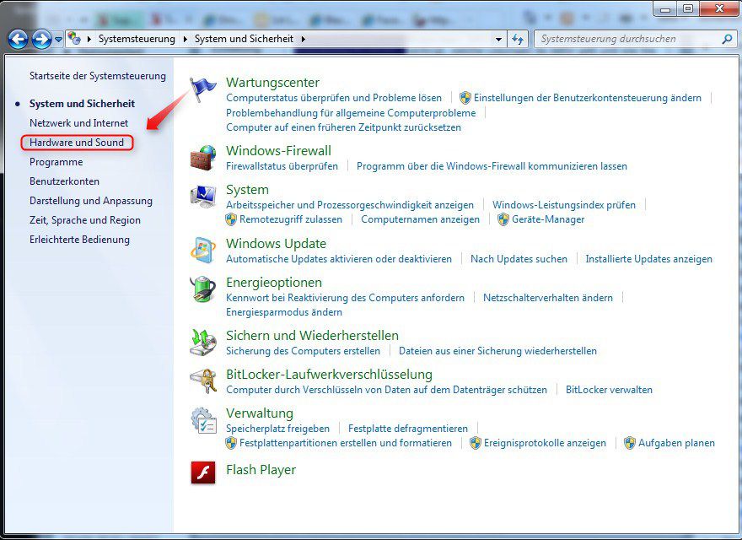The image size is (742, 540).
Task: Expand recent pages next to forward button
Action: (x=57, y=39)
